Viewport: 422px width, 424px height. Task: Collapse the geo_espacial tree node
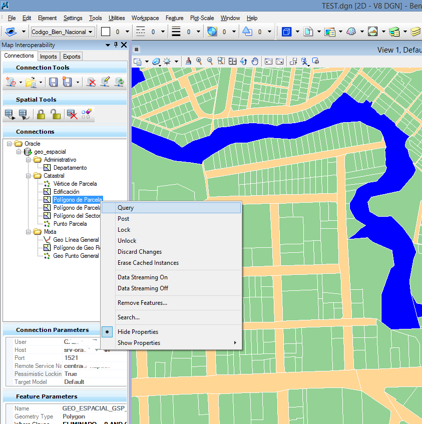tap(19, 152)
